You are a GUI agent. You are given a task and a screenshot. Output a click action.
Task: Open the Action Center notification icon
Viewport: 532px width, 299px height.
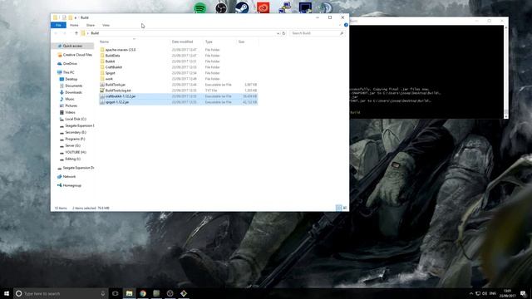coord(523,293)
